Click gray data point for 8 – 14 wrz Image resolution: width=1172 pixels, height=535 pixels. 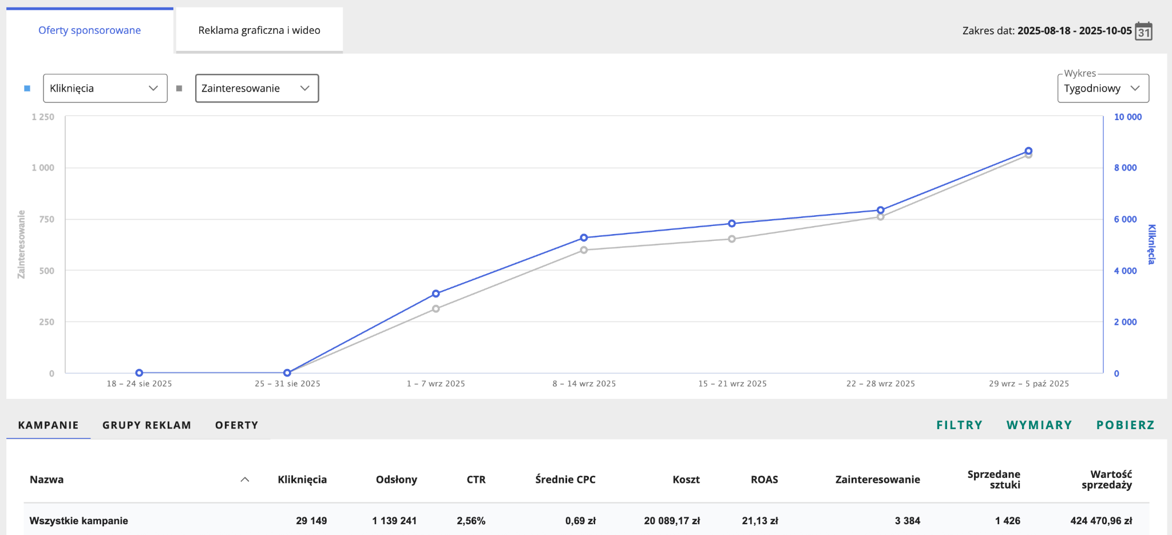(x=584, y=250)
